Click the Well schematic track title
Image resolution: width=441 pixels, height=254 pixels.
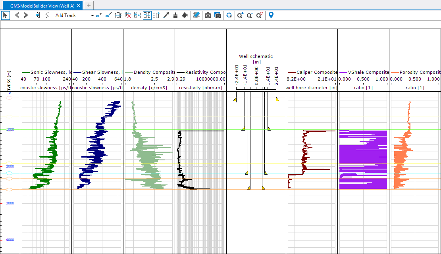(x=256, y=56)
